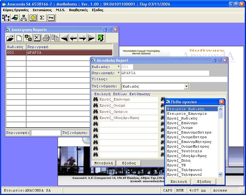Select Εργαζ_ΟνομαΜητερας in field list
Image resolution: width=246 pixels, height=195 pixels.
tap(192, 146)
